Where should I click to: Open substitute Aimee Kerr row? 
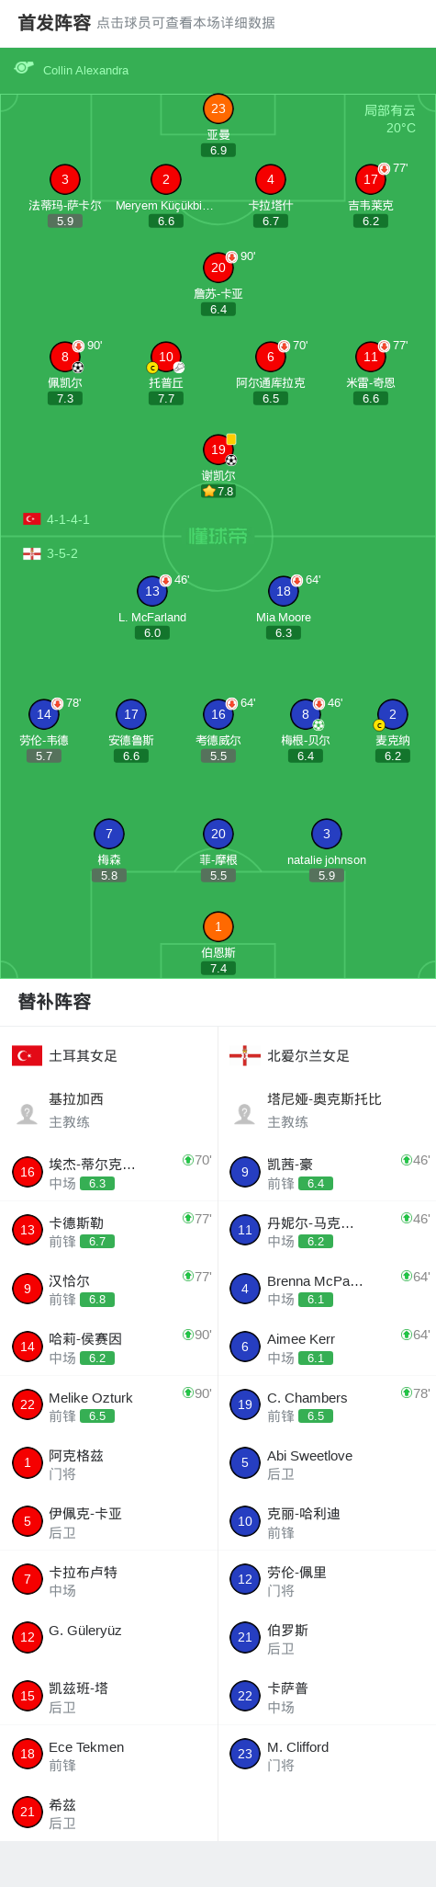tap(327, 1347)
